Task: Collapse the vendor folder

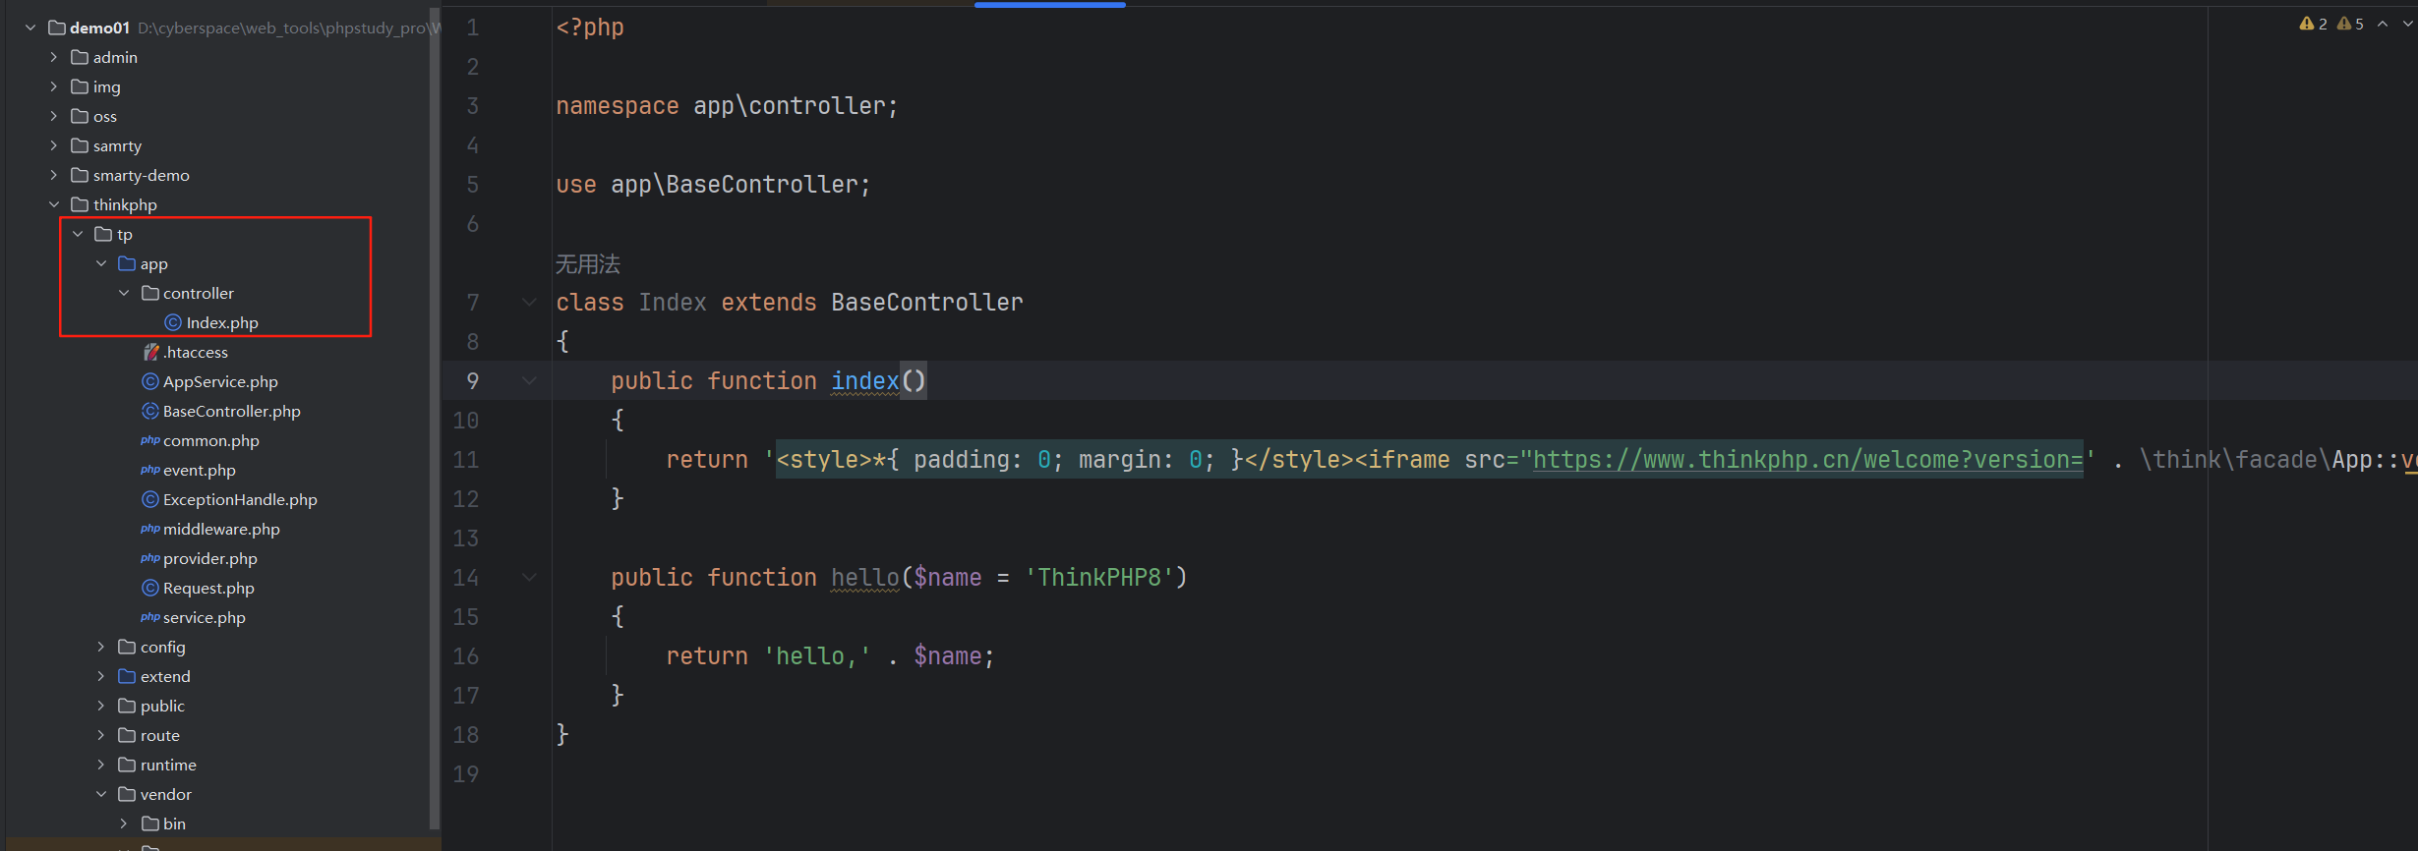Action: (x=101, y=794)
